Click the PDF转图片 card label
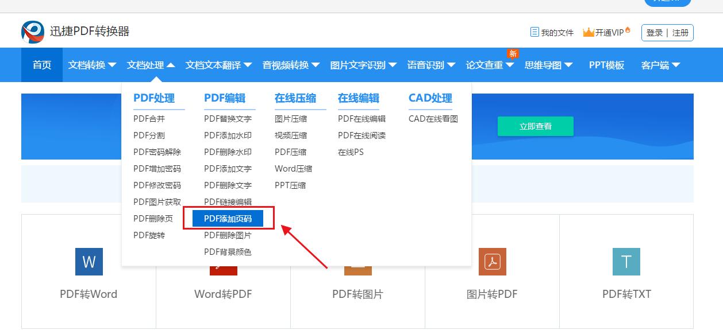 [x=357, y=294]
